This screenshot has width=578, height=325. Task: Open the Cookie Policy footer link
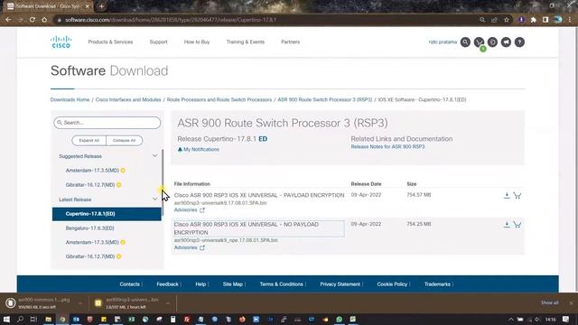pyautogui.click(x=392, y=284)
